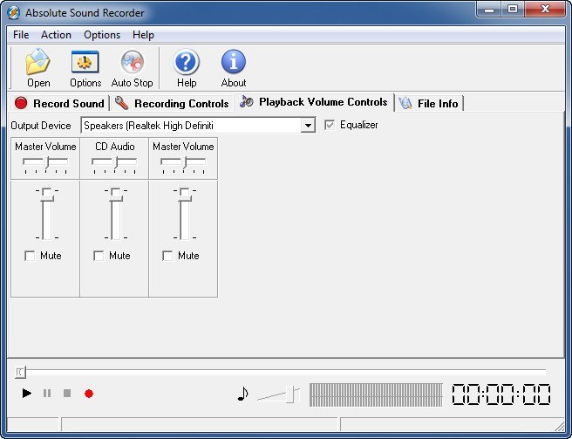Start playback with the Play button

[27, 394]
